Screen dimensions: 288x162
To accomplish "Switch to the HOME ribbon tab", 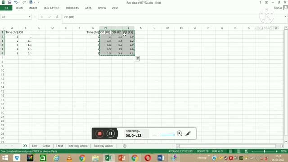I will coord(19,8).
